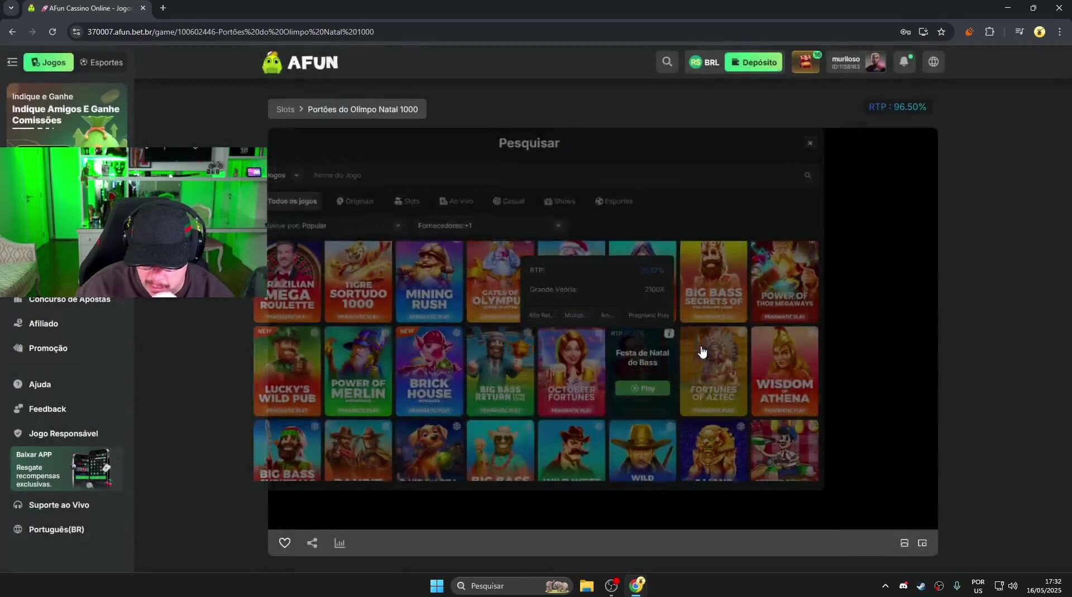The height and width of the screenshot is (597, 1072).
Task: Switch to Ao vivo tab
Action: point(456,201)
